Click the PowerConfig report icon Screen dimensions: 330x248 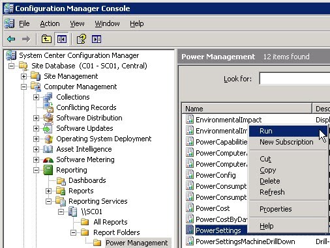(x=190, y=174)
